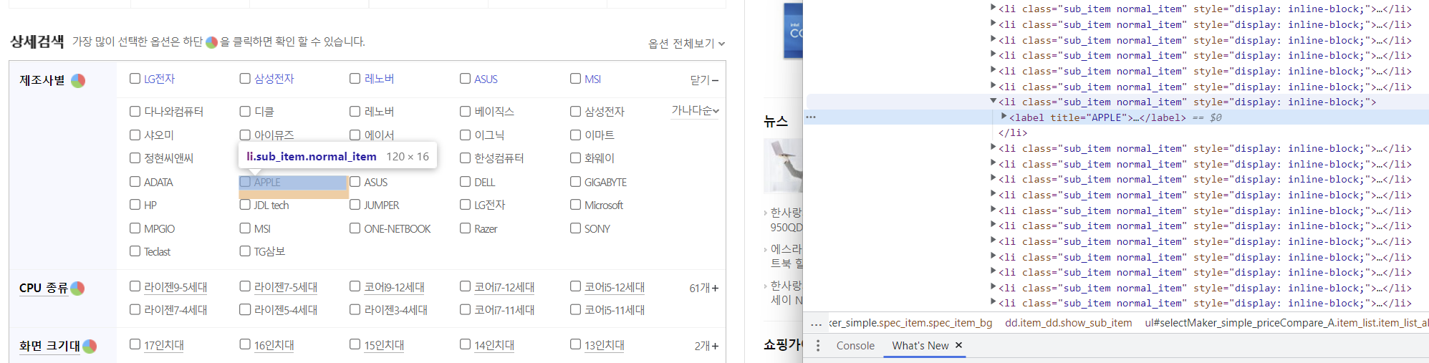Click the JDL tech manufacturer label
Image resolution: width=1429 pixels, height=363 pixels.
click(271, 205)
